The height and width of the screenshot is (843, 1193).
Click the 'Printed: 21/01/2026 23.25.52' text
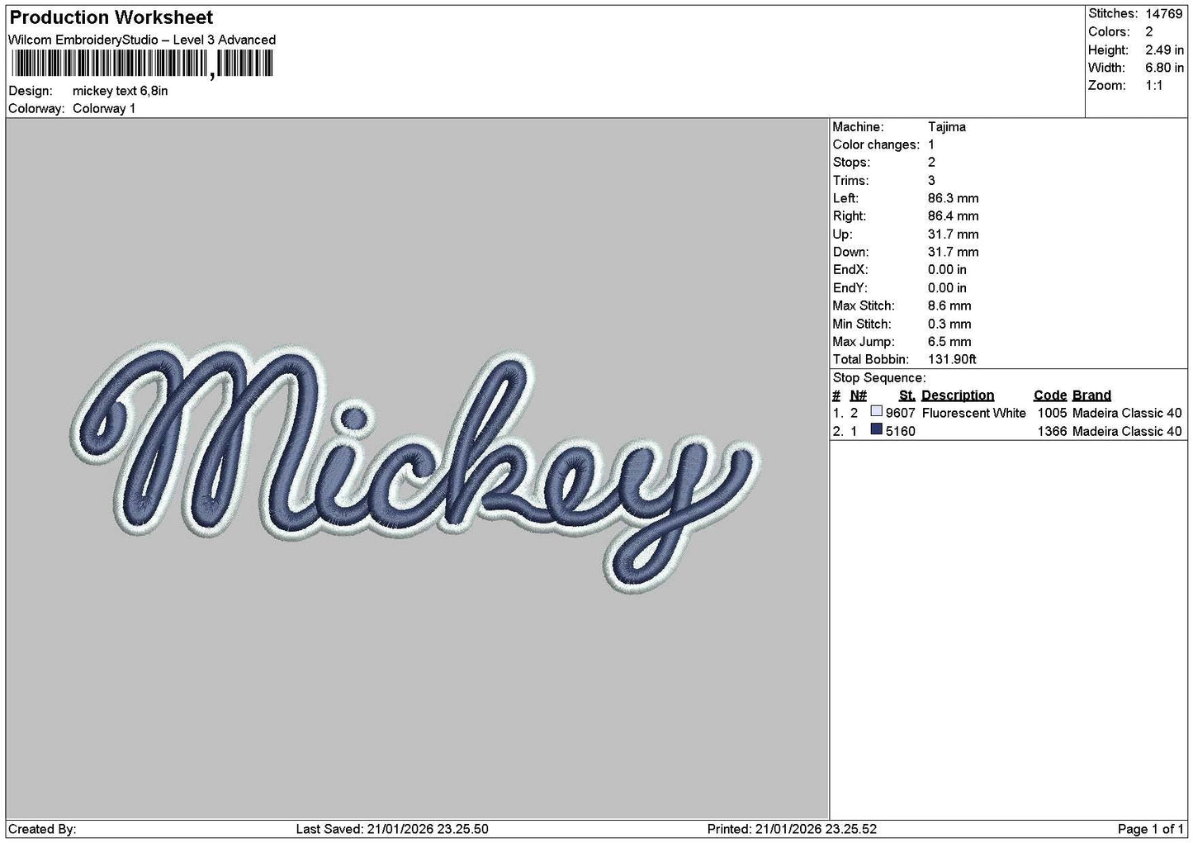[792, 829]
